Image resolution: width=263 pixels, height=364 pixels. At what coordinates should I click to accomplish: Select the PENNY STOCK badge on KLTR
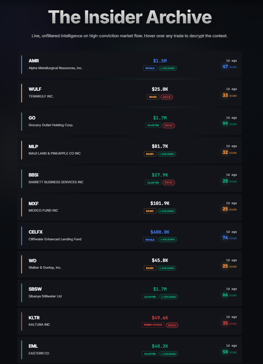[x=153, y=325]
